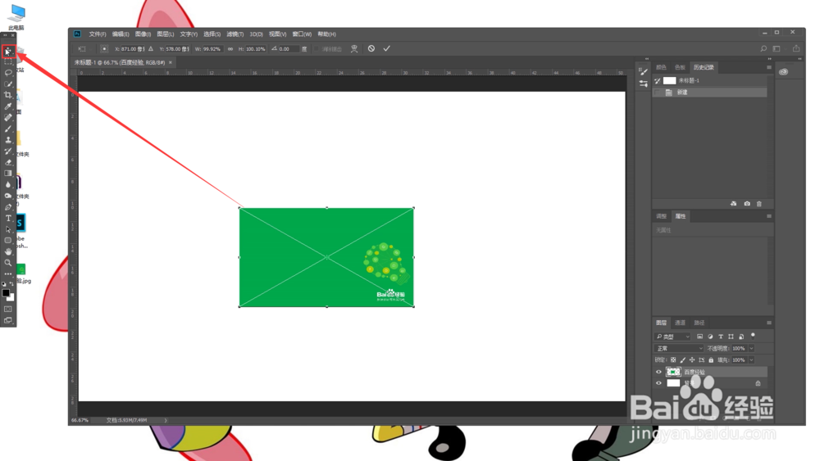
Task: Toggle layer filtering switch on
Action: click(x=753, y=336)
